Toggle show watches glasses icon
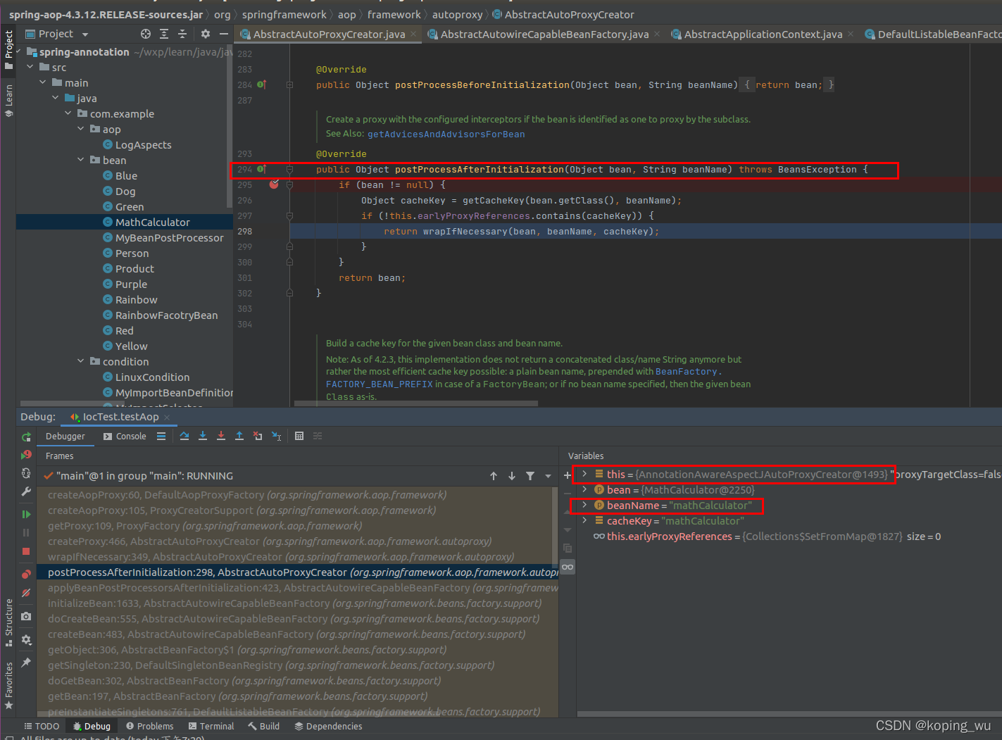The image size is (1002, 740). tap(568, 567)
